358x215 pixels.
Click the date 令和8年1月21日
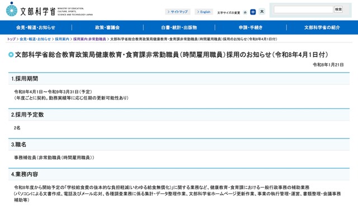328,65
